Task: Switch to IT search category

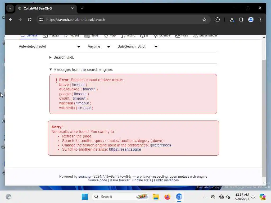Action: (144, 36)
